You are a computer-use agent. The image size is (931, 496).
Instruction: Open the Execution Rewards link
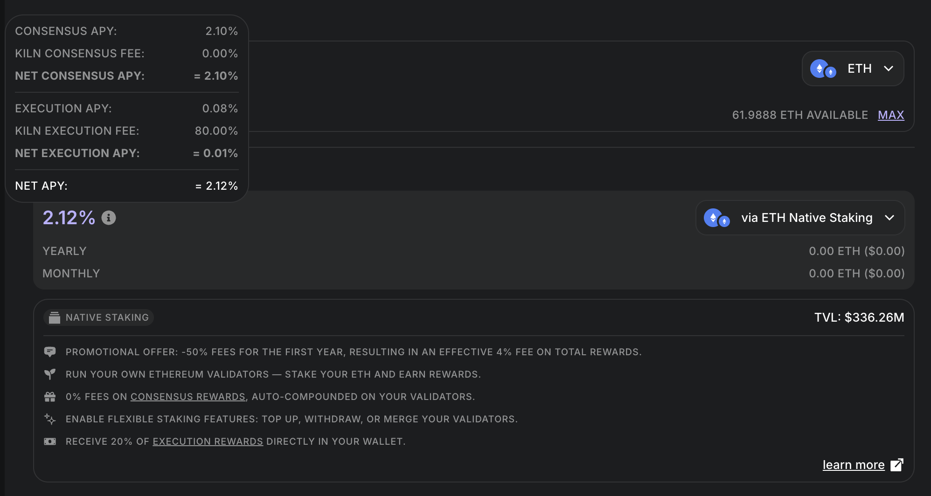[208, 441]
